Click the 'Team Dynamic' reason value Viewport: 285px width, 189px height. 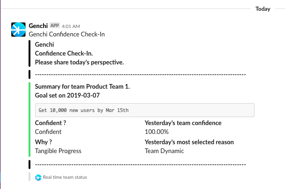164,151
